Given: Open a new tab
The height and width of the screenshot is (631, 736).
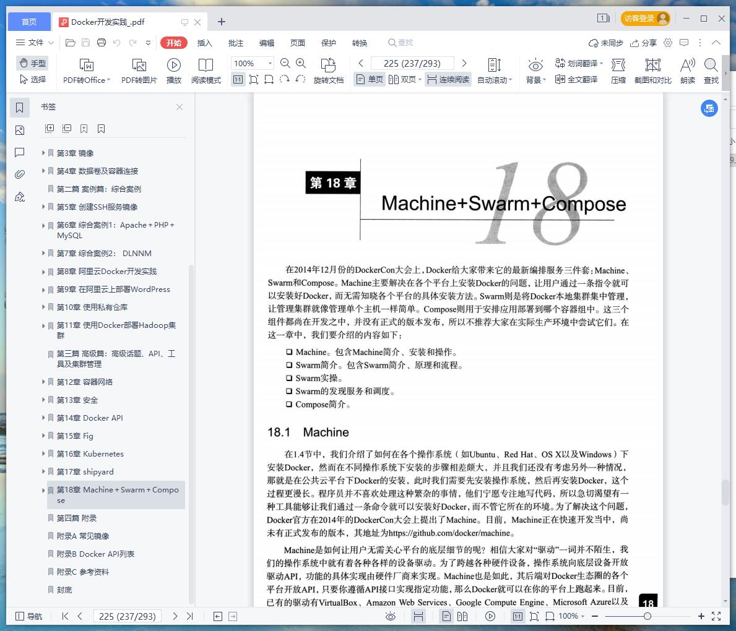Looking at the screenshot, I should [x=222, y=22].
